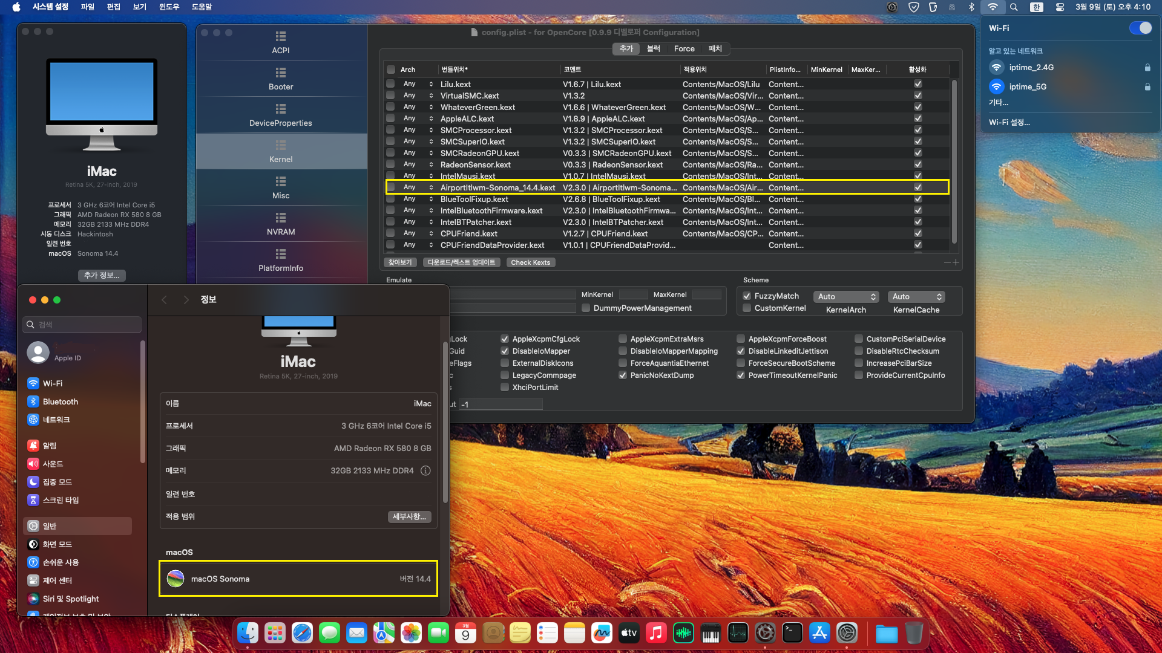Open the PlatformInfo section
Image resolution: width=1162 pixels, height=653 pixels.
point(281,260)
